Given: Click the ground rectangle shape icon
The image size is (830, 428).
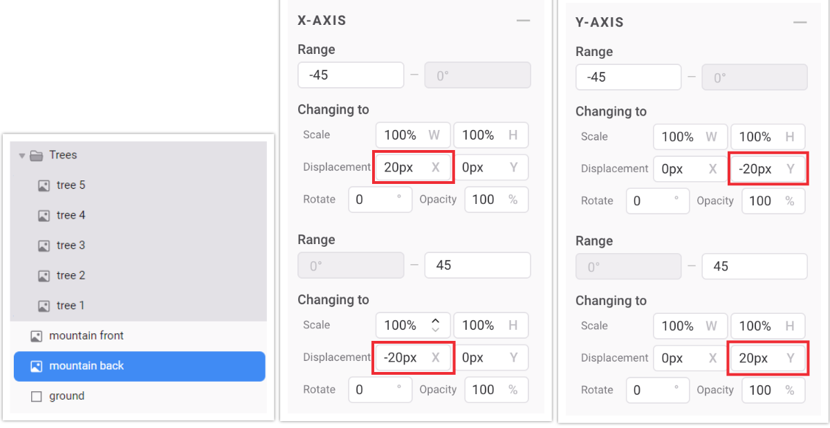Looking at the screenshot, I should (x=37, y=396).
